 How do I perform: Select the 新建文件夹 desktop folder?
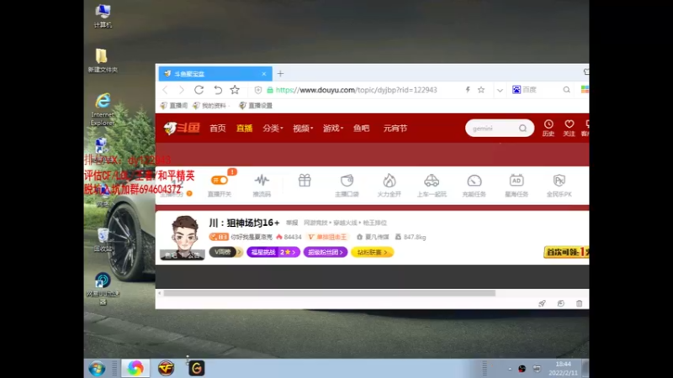pyautogui.click(x=102, y=60)
